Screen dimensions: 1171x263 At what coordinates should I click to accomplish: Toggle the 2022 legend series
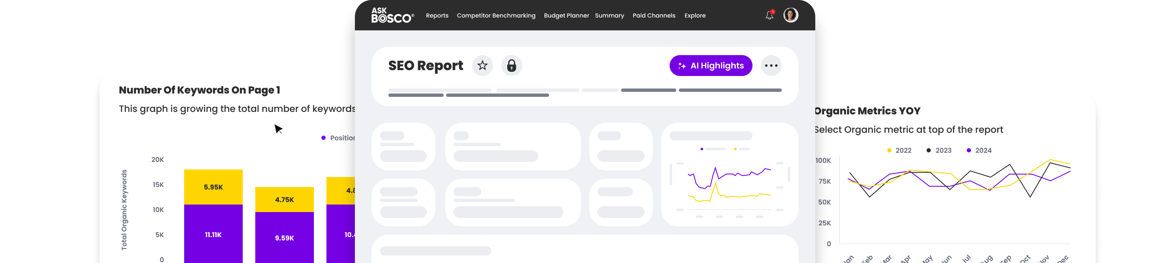point(899,151)
